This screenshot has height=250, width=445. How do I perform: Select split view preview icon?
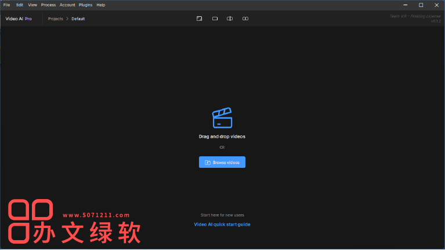pos(230,19)
